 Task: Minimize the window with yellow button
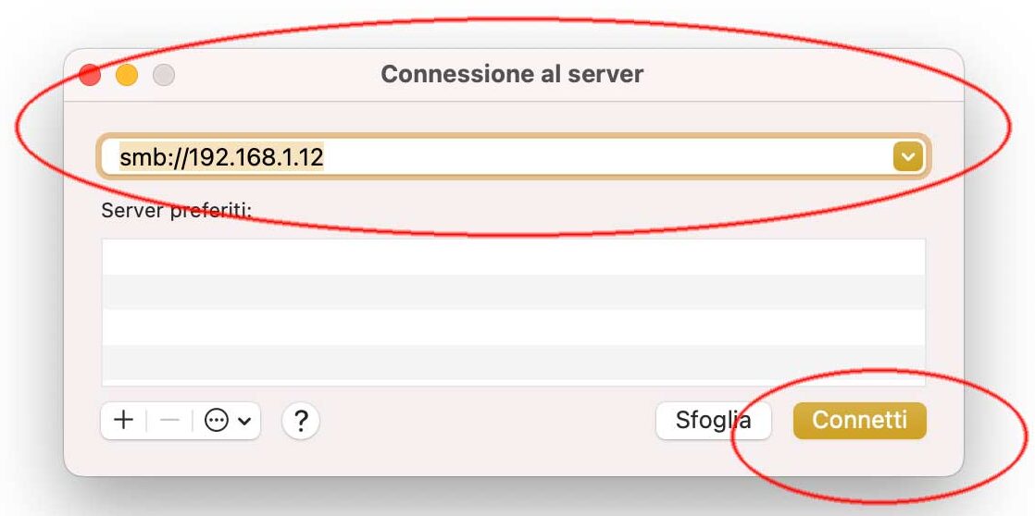coord(127,75)
